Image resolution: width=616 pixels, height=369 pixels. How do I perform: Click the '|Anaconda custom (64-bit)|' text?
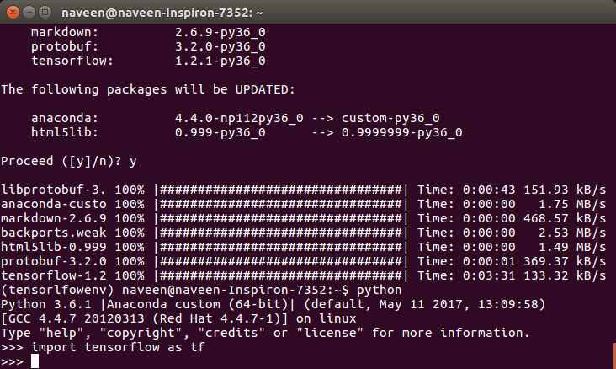point(200,304)
